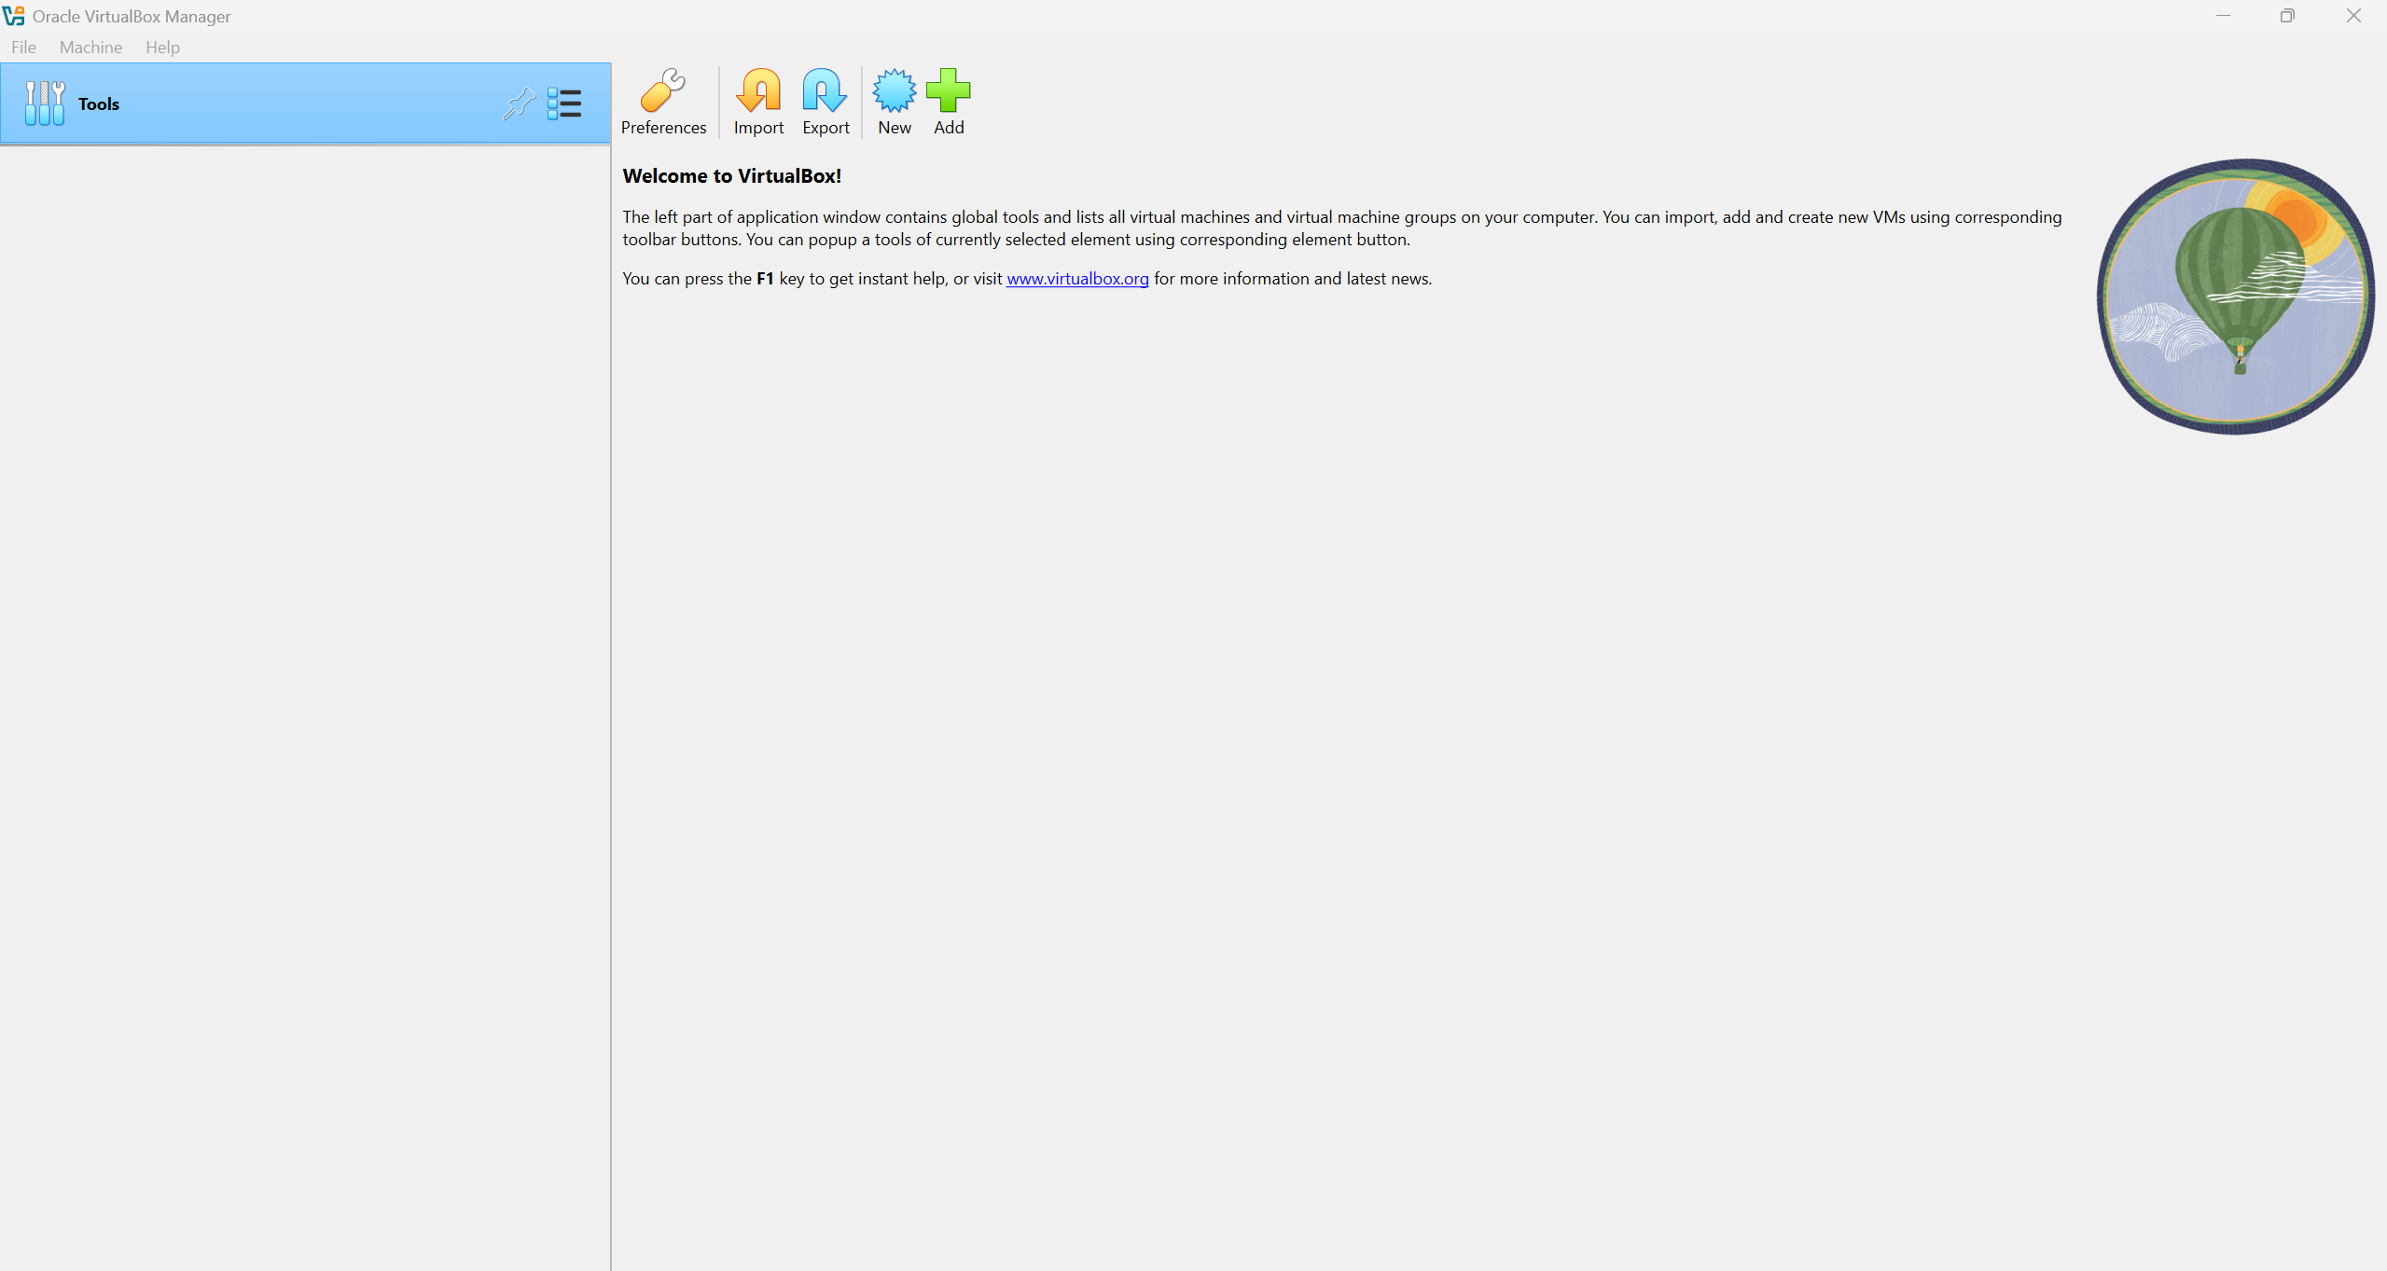
Task: Create a New virtual machine
Action: click(x=894, y=103)
